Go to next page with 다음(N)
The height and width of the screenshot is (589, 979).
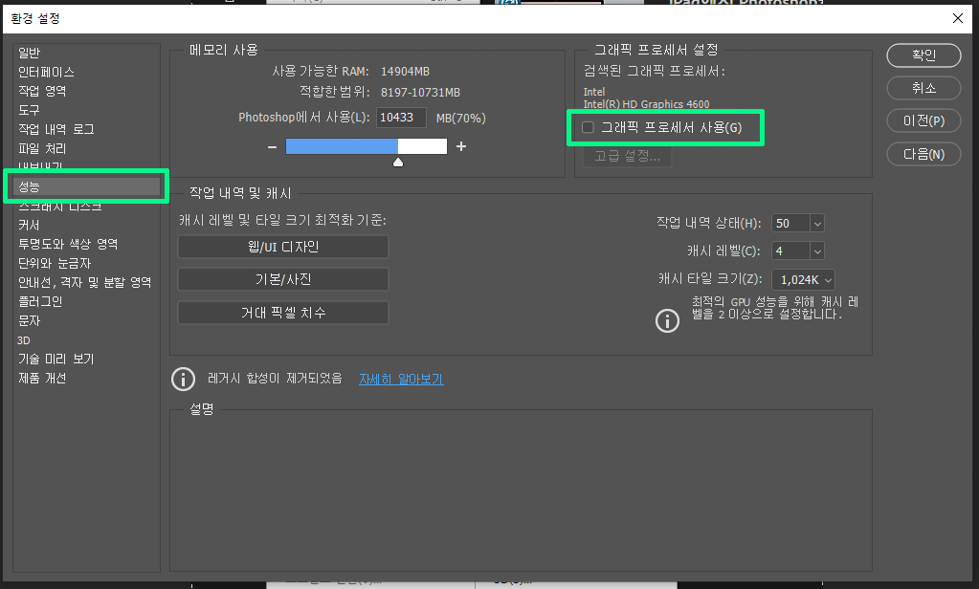(x=923, y=154)
